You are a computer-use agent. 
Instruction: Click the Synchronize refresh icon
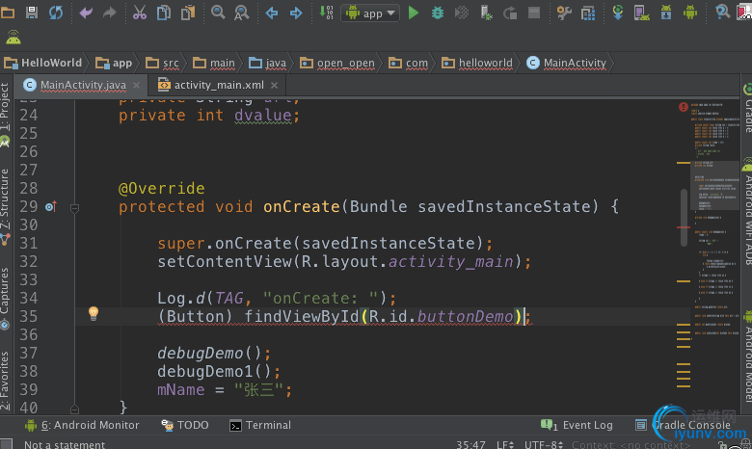point(56,13)
